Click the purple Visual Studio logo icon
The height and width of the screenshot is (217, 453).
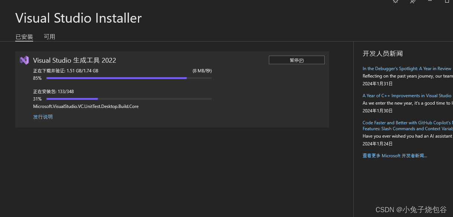pos(24,60)
